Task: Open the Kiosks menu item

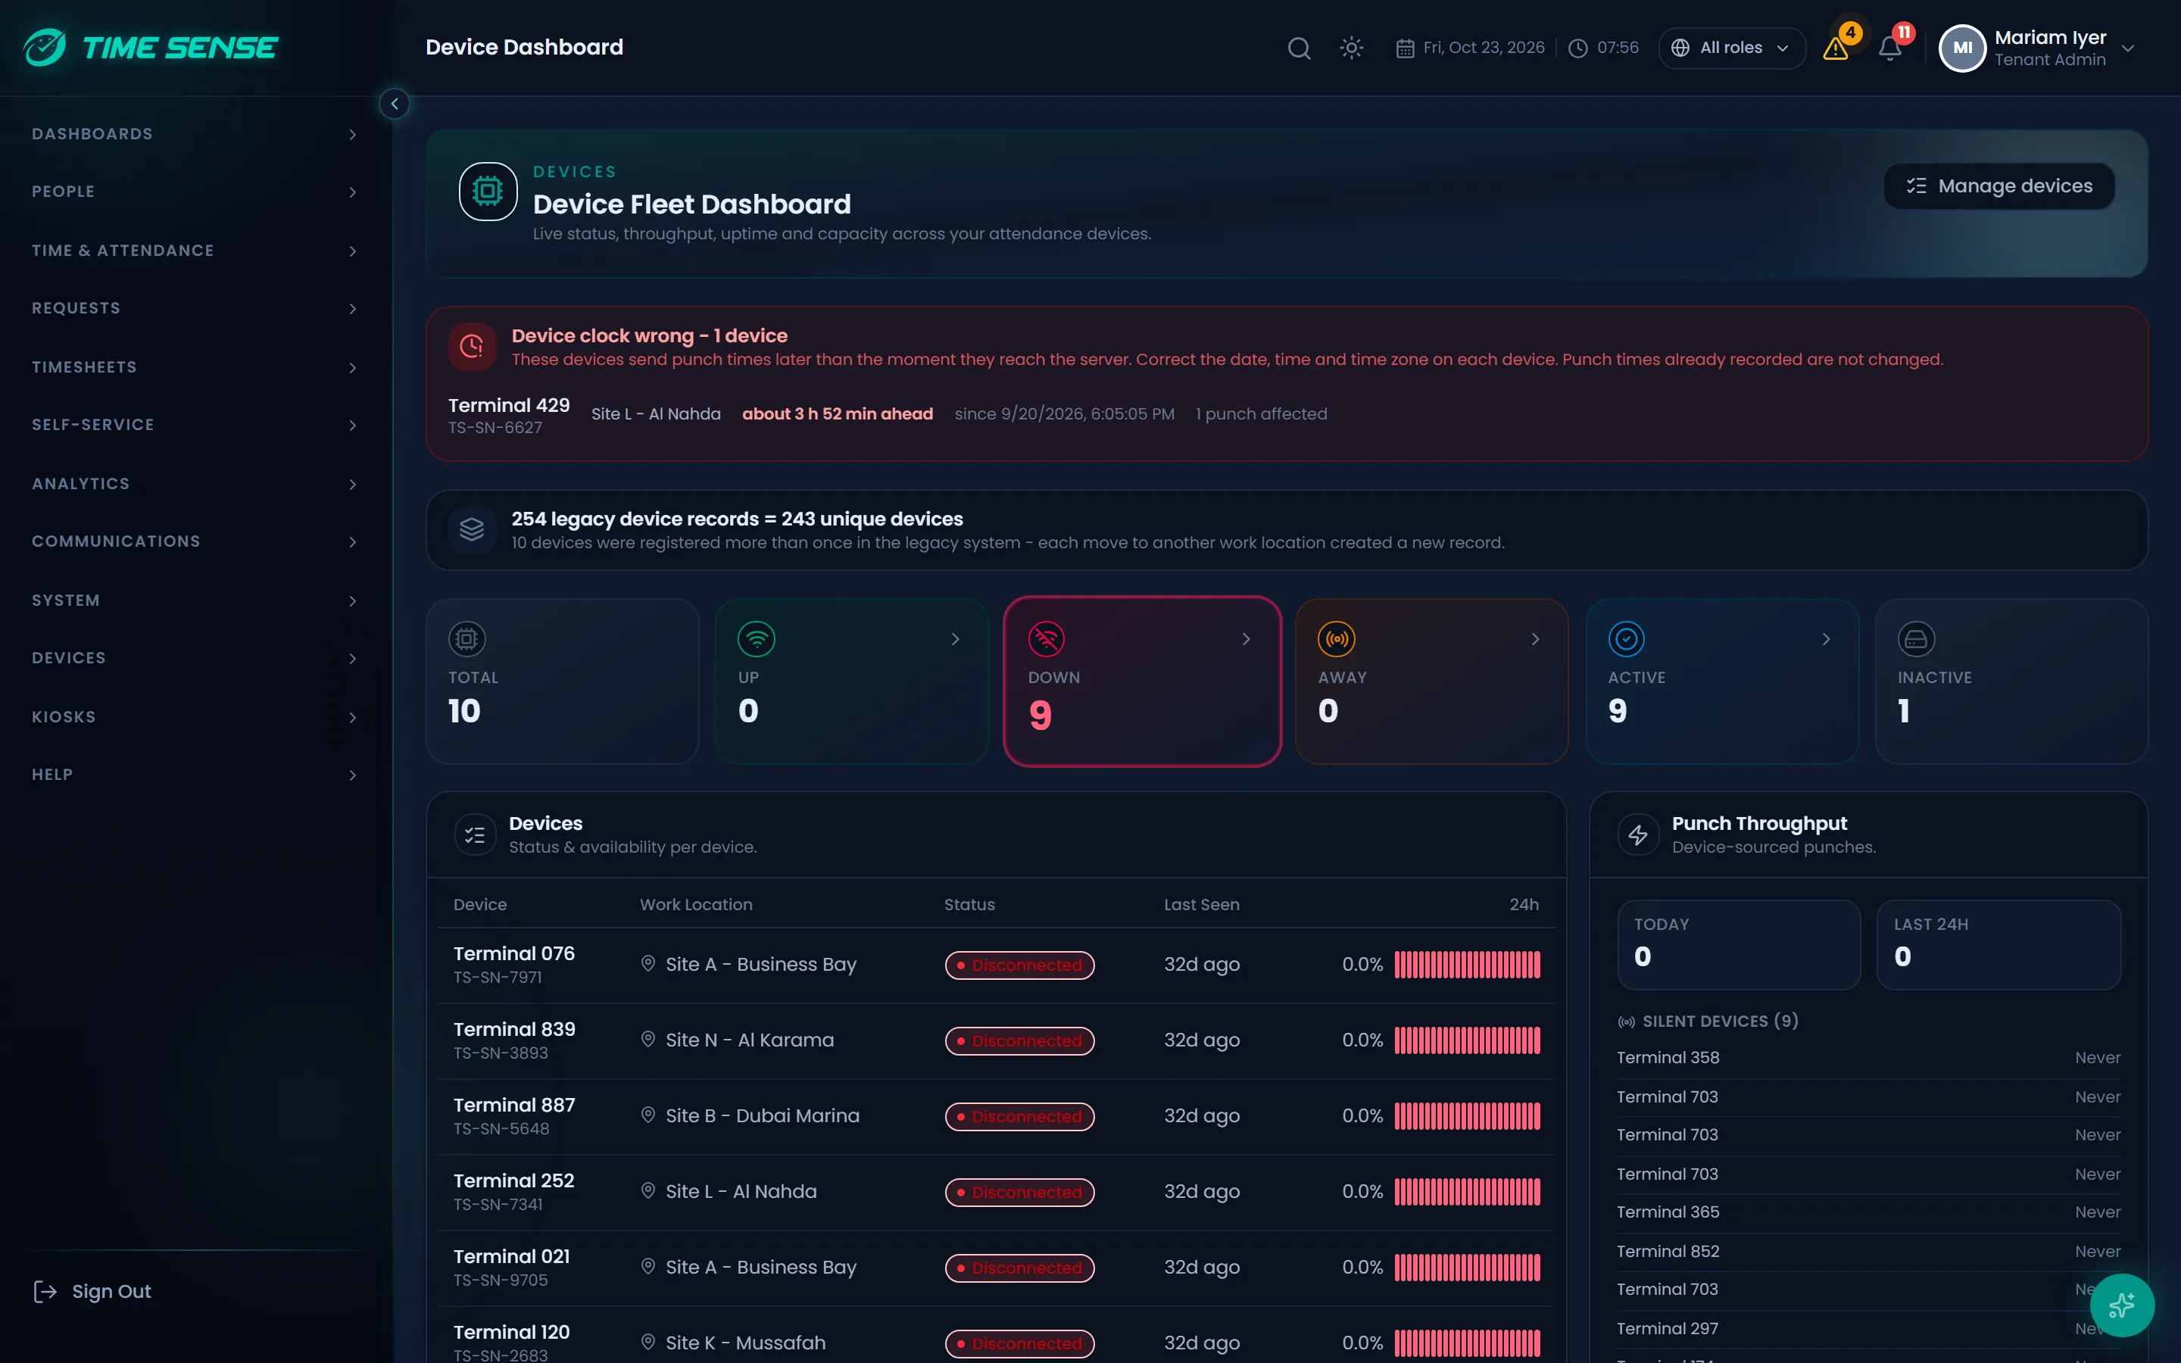Action: (195, 716)
